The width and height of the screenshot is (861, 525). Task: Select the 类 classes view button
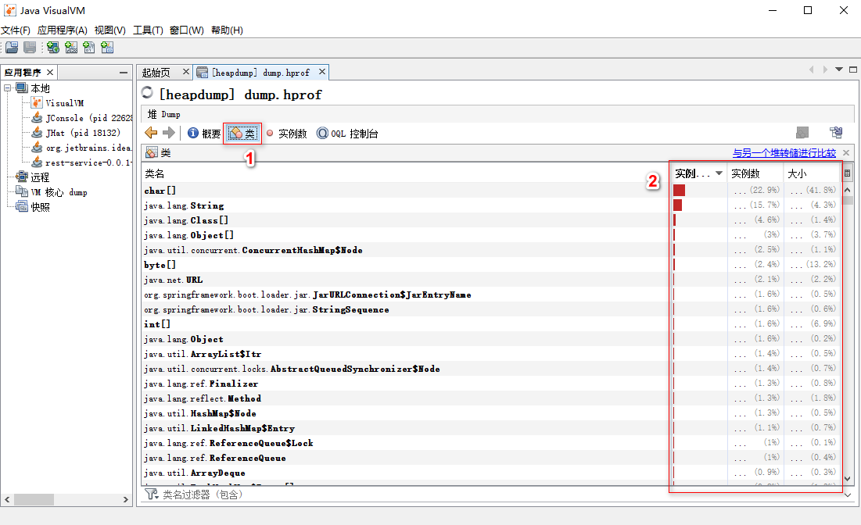pos(242,134)
